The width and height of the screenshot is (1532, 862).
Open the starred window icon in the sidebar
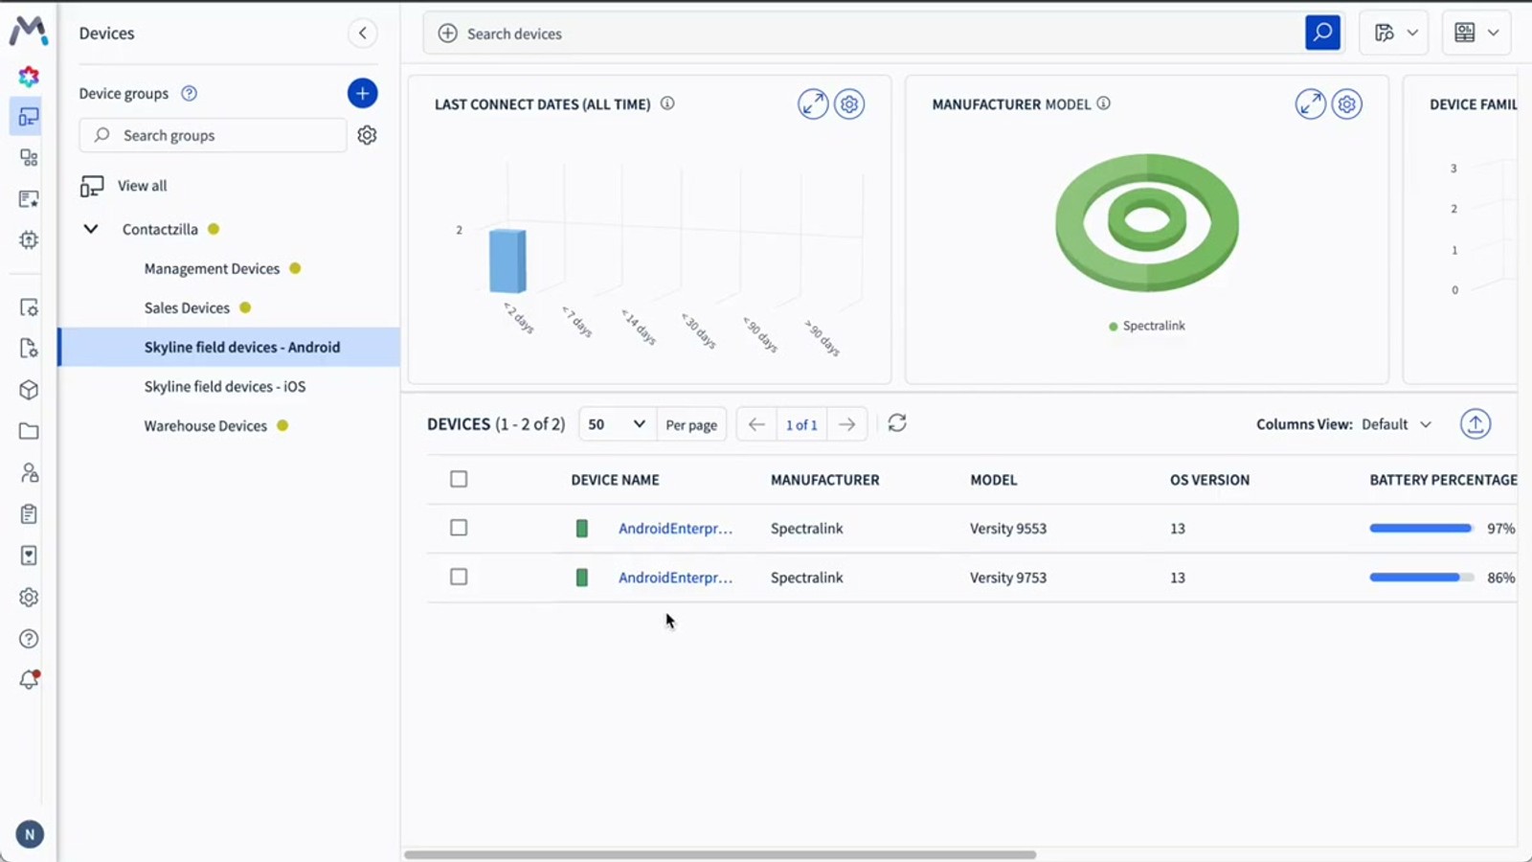pyautogui.click(x=29, y=199)
